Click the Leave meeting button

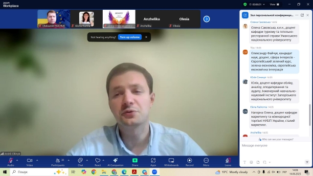[x=228, y=162]
